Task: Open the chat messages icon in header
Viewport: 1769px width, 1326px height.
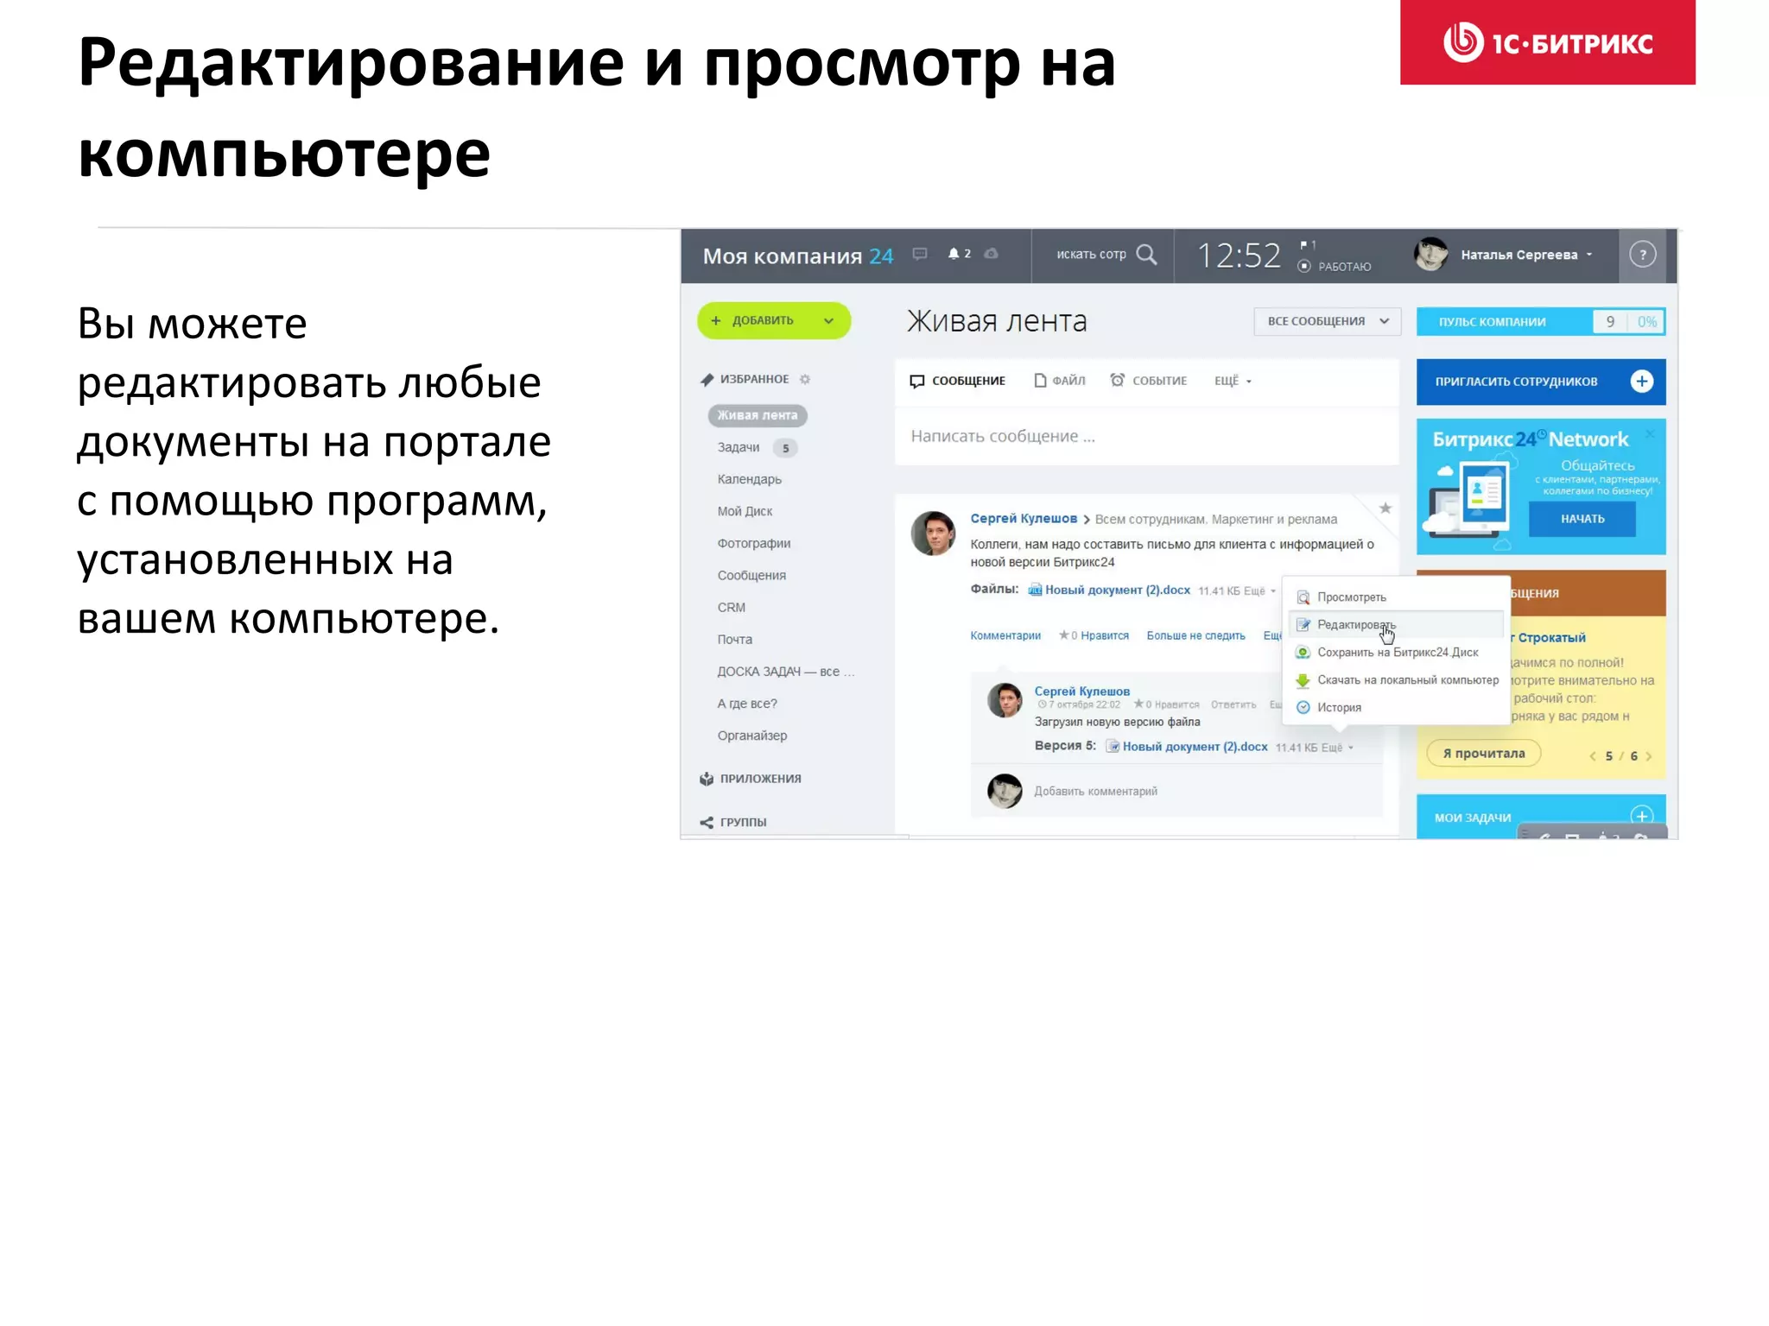Action: 920,254
